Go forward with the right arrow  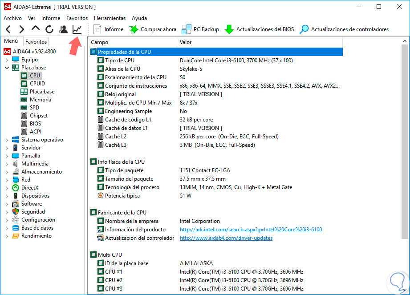[22, 29]
